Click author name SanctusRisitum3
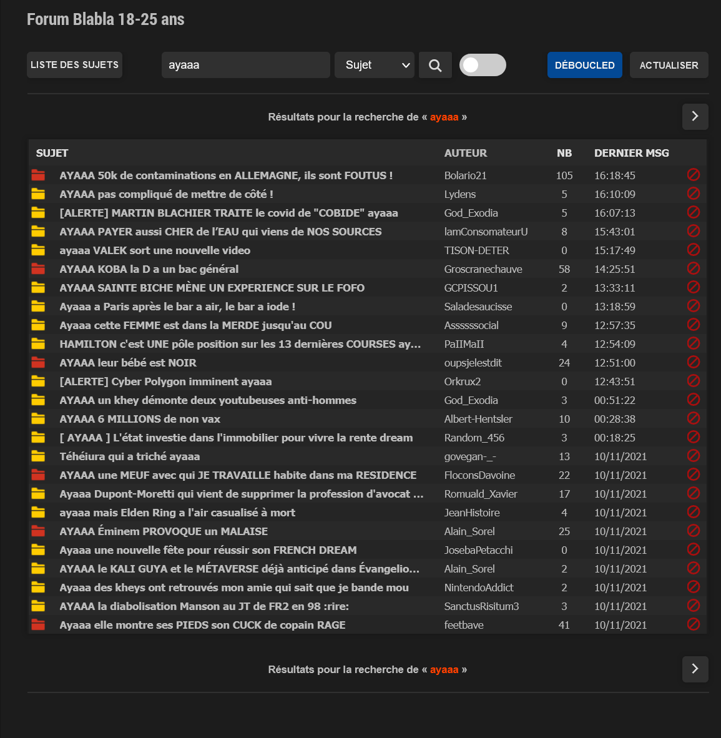This screenshot has height=738, width=721. (481, 606)
